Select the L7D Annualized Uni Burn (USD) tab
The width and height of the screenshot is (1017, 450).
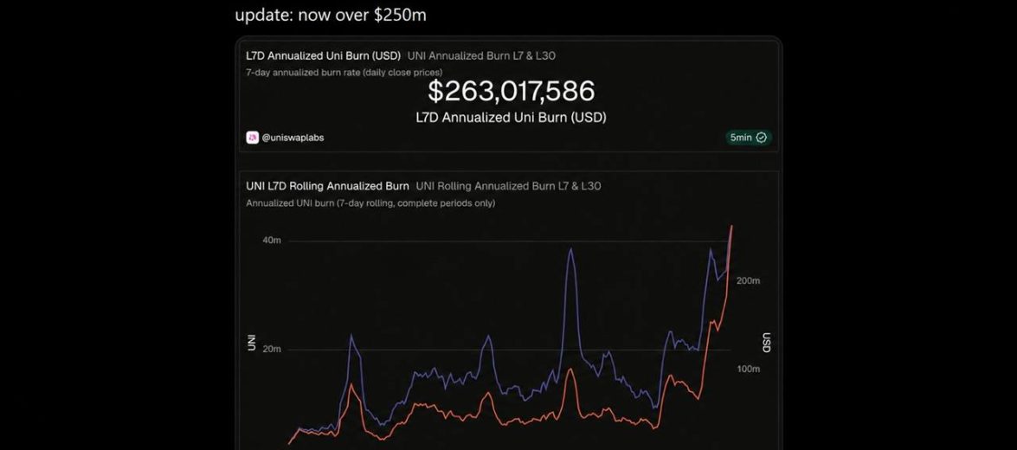pos(323,55)
